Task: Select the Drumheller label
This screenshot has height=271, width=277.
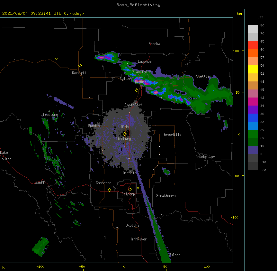Action: tap(205, 157)
